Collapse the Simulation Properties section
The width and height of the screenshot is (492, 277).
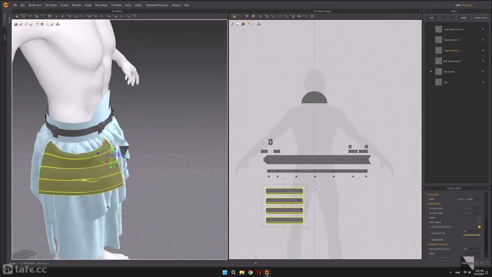(x=426, y=244)
